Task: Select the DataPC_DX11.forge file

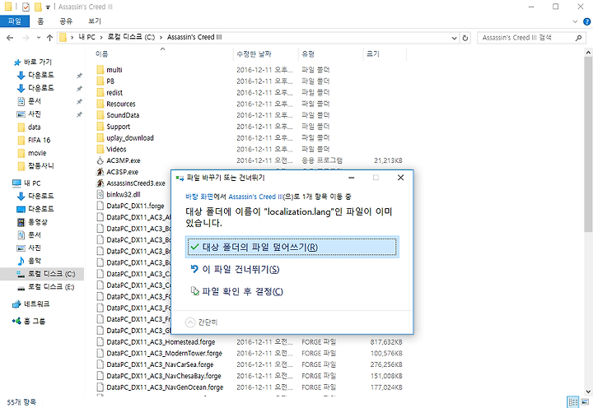Action: point(135,206)
